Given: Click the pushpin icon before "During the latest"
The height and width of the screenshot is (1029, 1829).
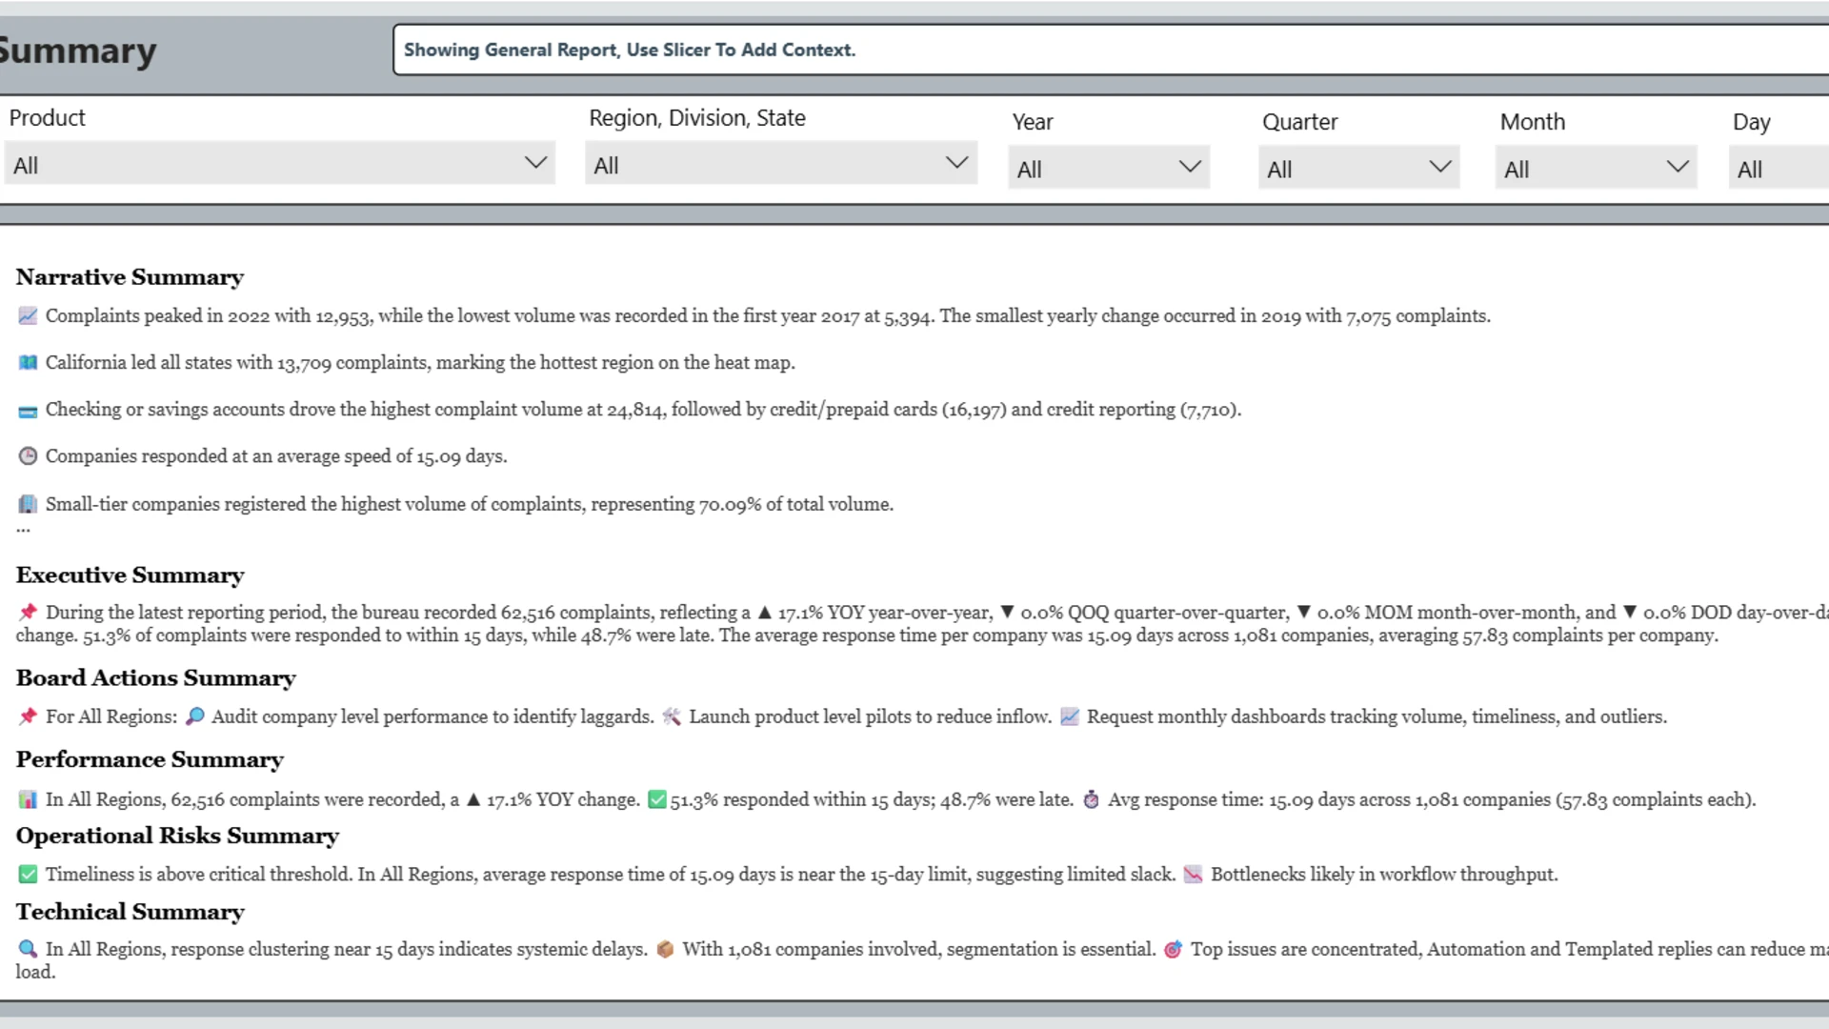Looking at the screenshot, I should [x=28, y=612].
